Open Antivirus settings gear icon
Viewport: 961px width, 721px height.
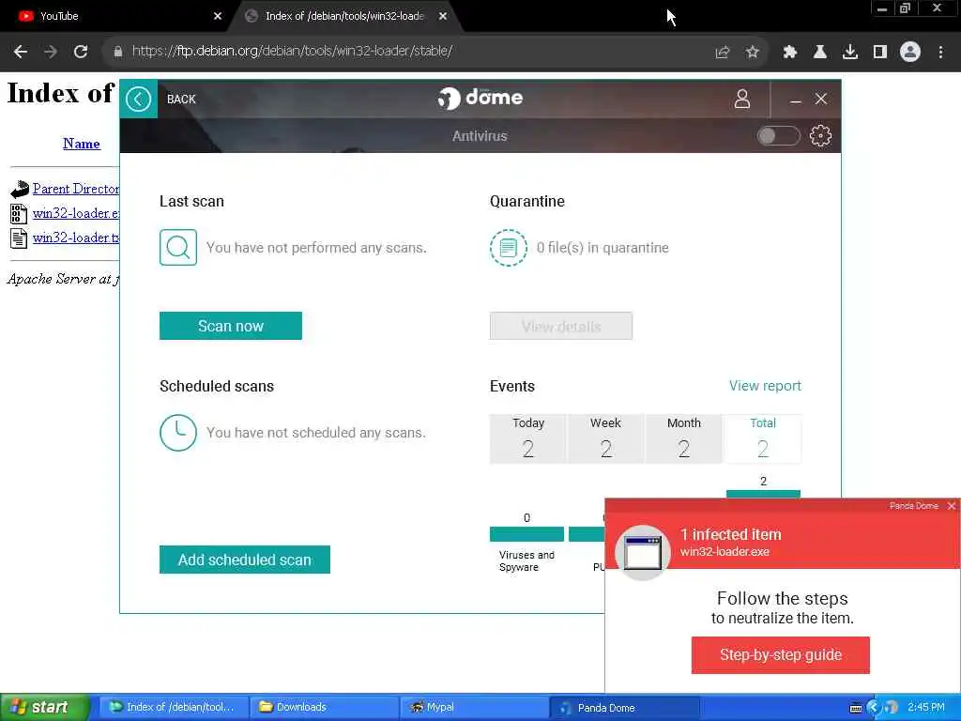[820, 135]
